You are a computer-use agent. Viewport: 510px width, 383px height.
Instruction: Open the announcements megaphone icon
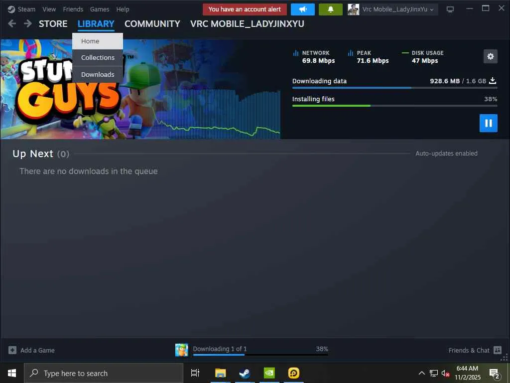click(x=302, y=9)
